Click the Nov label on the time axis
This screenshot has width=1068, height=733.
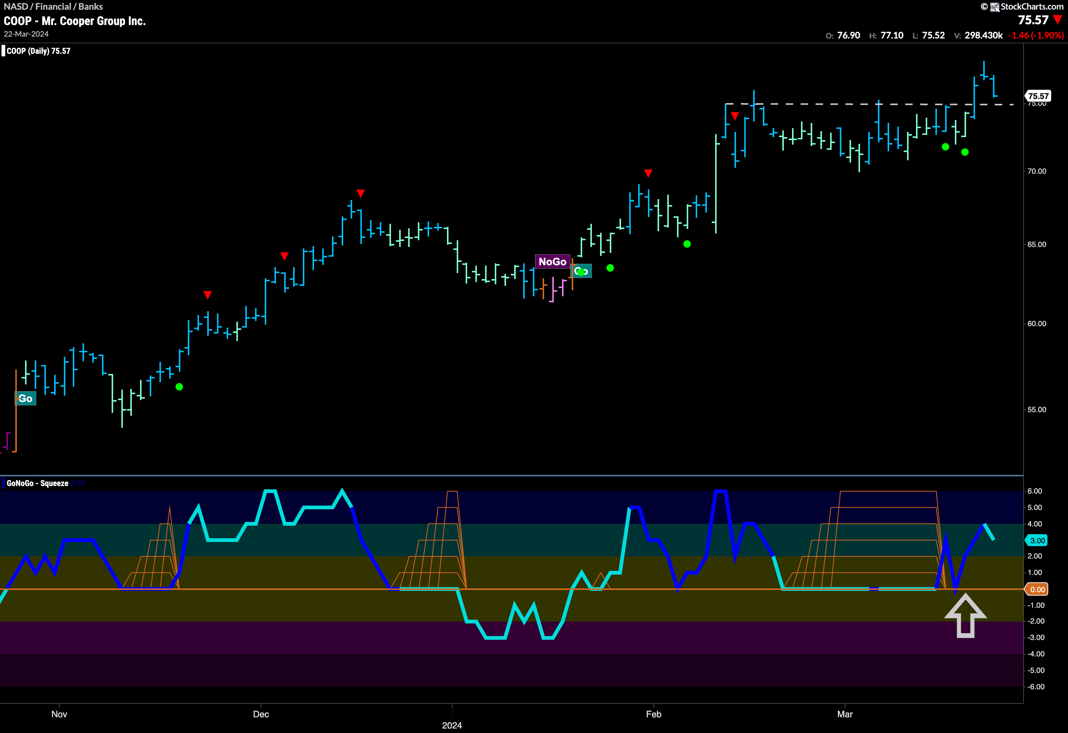59,714
